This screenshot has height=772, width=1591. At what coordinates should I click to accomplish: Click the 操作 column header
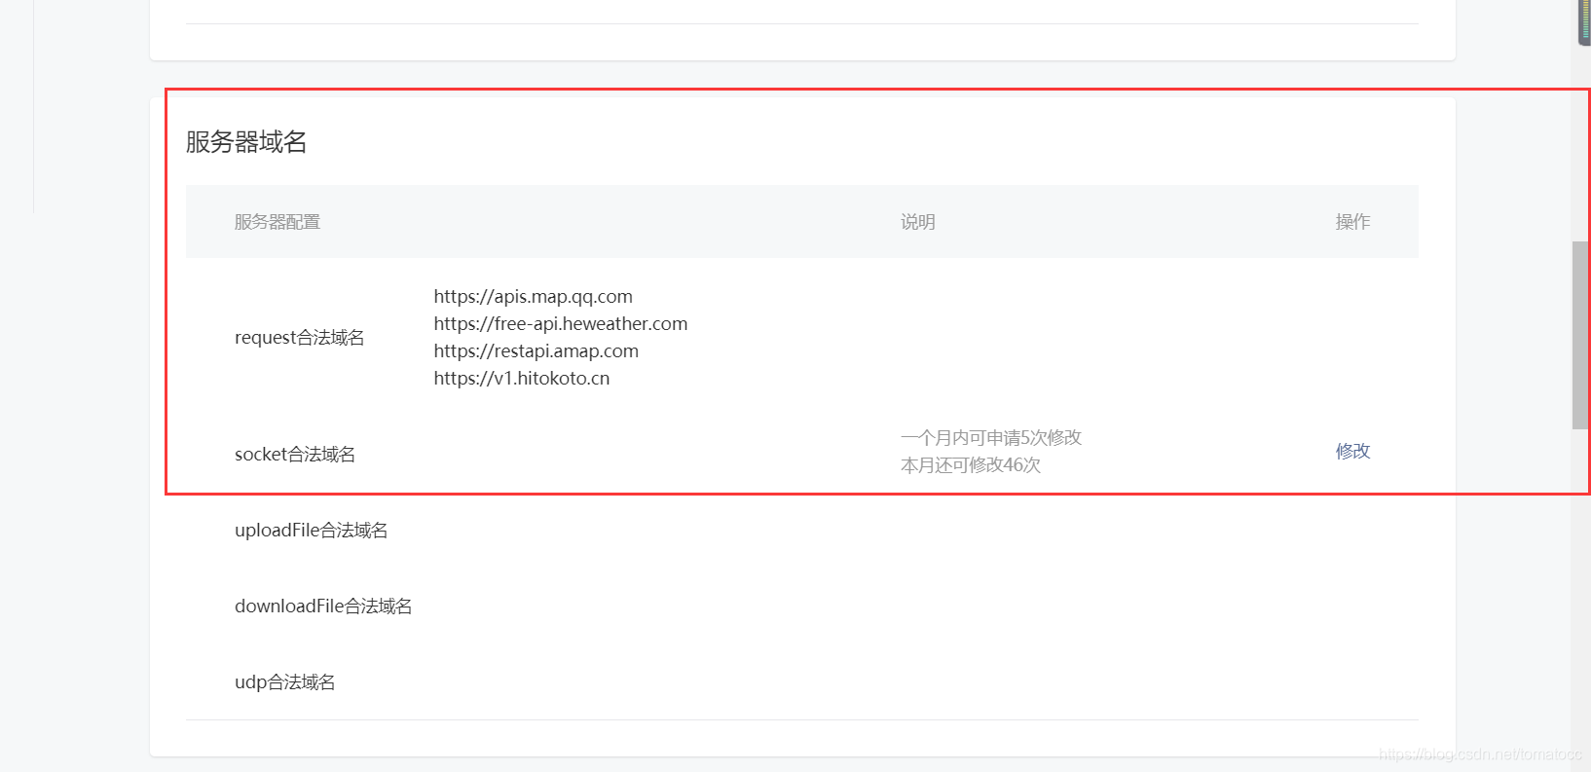(1352, 222)
